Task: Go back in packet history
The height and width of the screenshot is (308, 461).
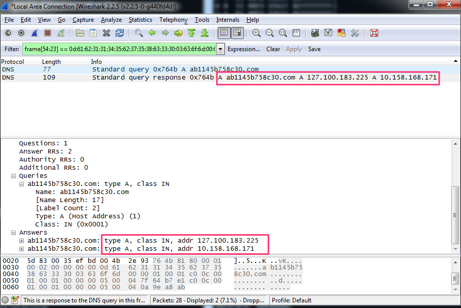Action: tap(152, 33)
